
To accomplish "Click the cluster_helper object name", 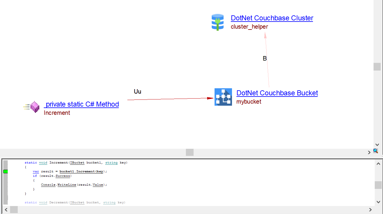I will click(x=249, y=27).
